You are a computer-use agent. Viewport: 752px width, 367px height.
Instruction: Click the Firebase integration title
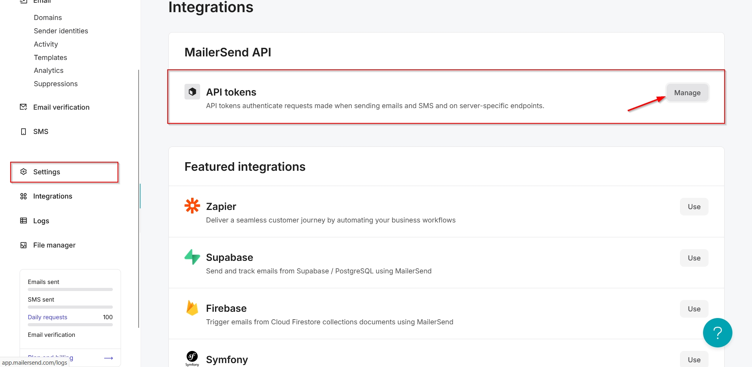point(226,308)
